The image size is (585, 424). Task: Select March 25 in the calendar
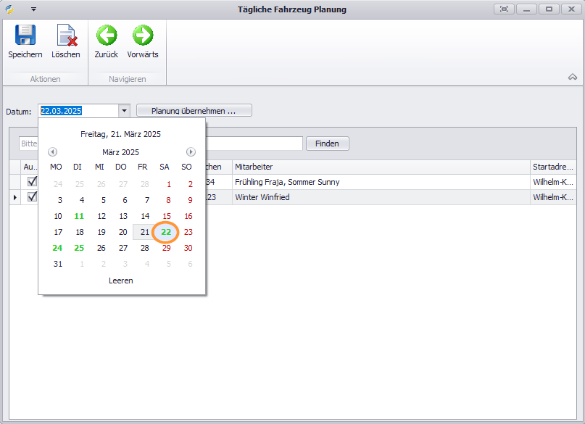click(80, 248)
